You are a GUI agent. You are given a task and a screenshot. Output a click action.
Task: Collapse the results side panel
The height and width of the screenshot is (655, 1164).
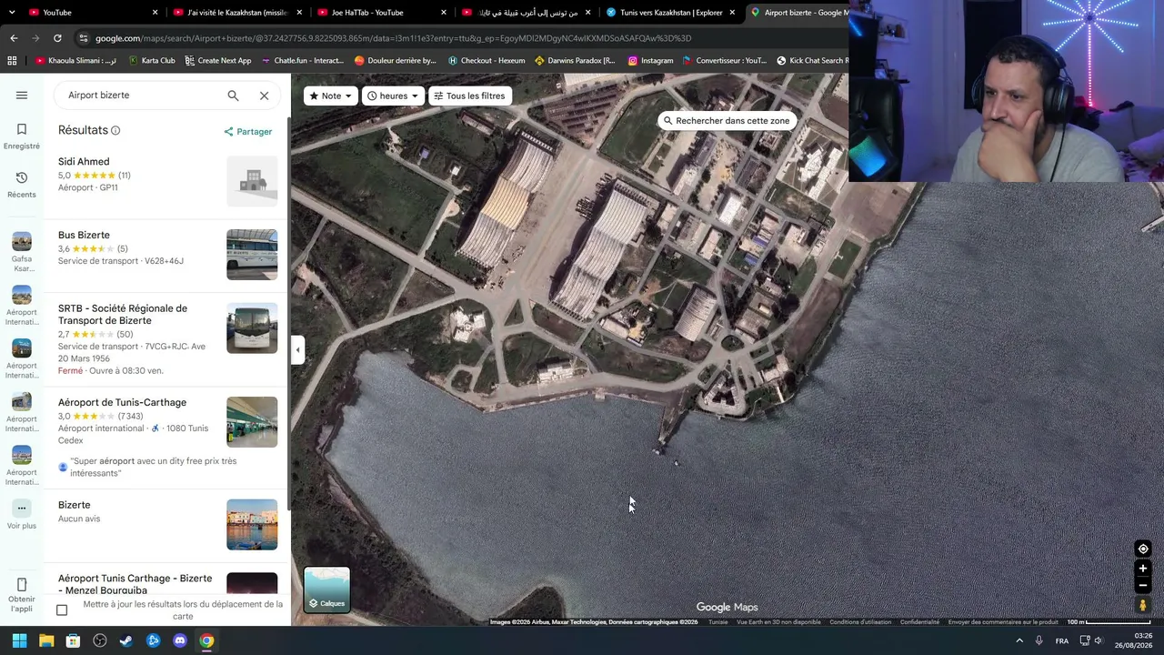[297, 349]
